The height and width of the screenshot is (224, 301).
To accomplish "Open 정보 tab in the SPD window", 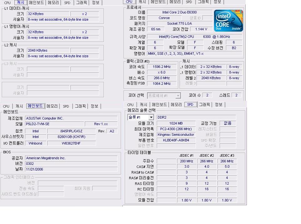I will pos(218,104).
